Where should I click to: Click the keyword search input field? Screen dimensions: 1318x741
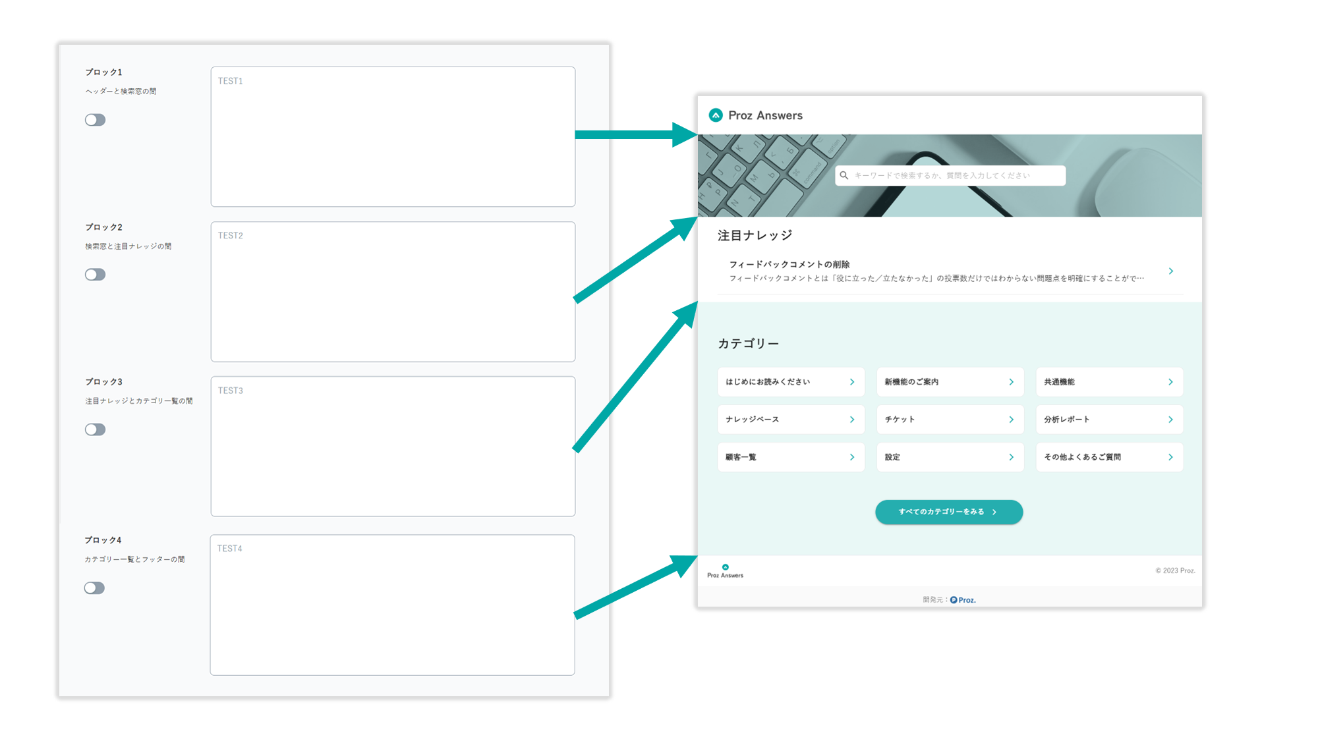click(956, 176)
